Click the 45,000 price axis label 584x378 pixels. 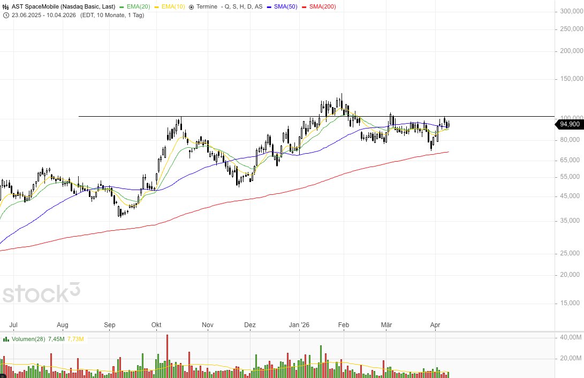(570, 196)
